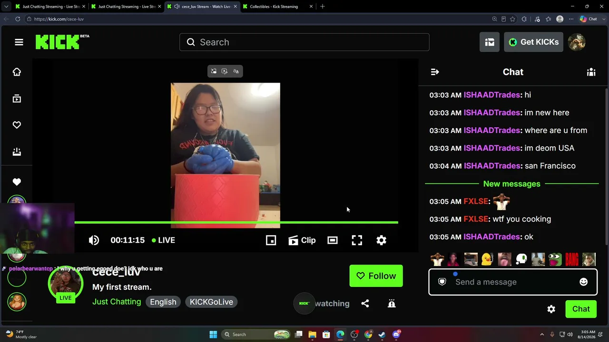Screen dimensions: 609x342
Task: Open ISHAADTrades profile from 'hi' message
Action: [492, 95]
